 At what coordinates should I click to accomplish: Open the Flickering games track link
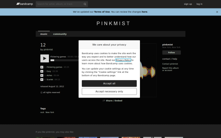coord(55,67)
